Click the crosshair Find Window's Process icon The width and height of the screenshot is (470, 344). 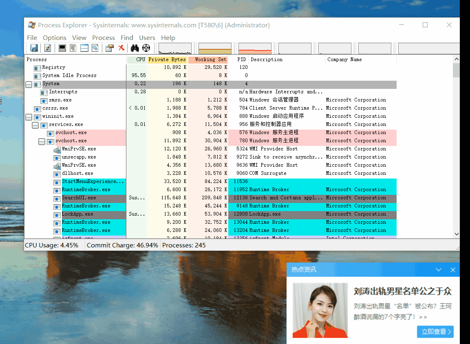146,48
